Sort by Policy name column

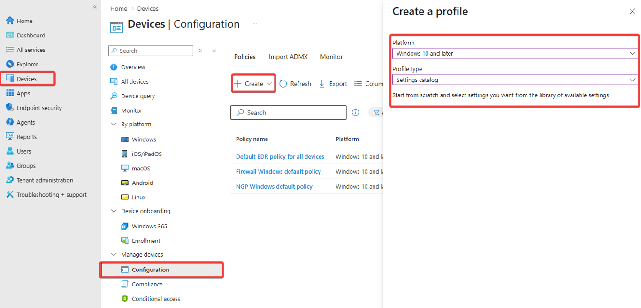252,139
